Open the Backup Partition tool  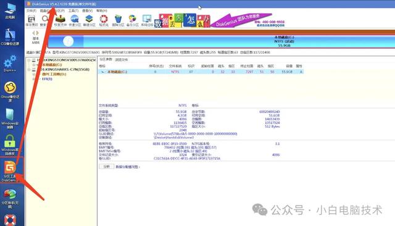133,20
